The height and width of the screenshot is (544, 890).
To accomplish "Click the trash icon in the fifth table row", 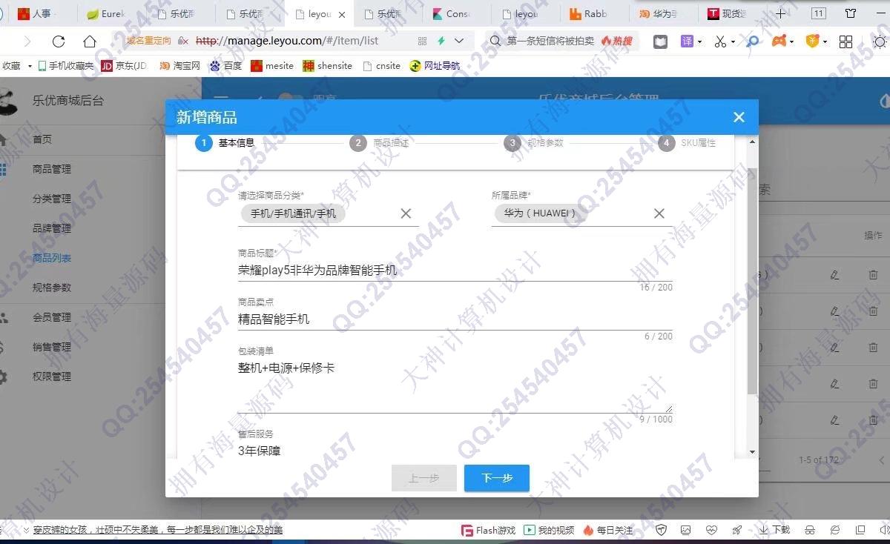I will [x=873, y=420].
